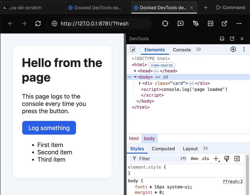This screenshot has width=250, height=195.
Task: Select the closing </script> tag line
Action: pyautogui.click(x=152, y=95)
